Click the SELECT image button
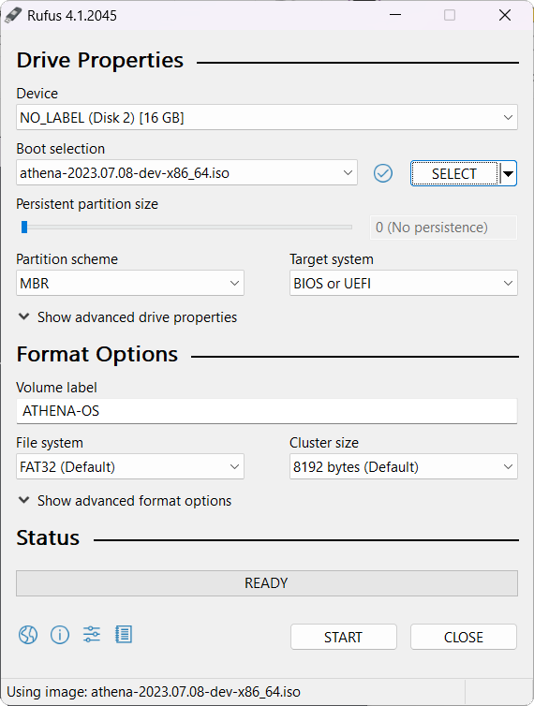Screen dimensions: 534x706 coord(454,173)
